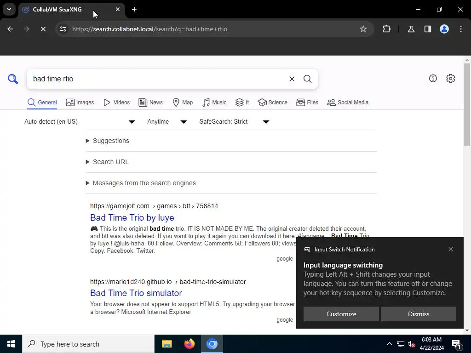471x353 pixels.
Task: Switch to General search tab
Action: click(x=42, y=102)
